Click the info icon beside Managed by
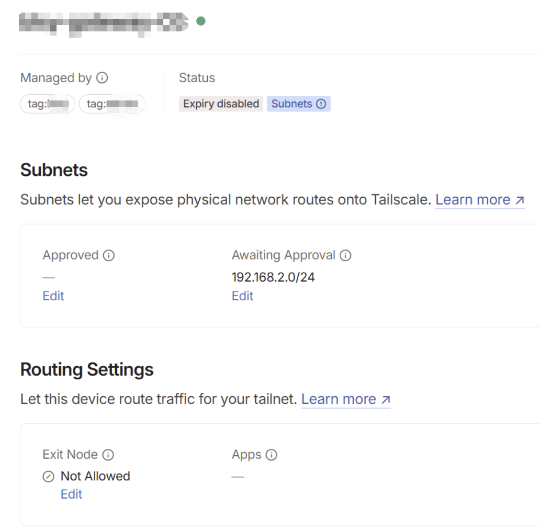The image size is (539, 529). (103, 78)
